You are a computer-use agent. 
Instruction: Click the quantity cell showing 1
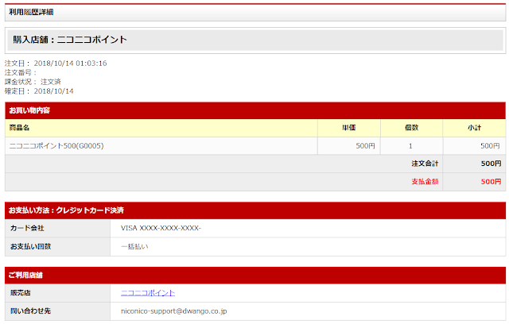(410, 146)
